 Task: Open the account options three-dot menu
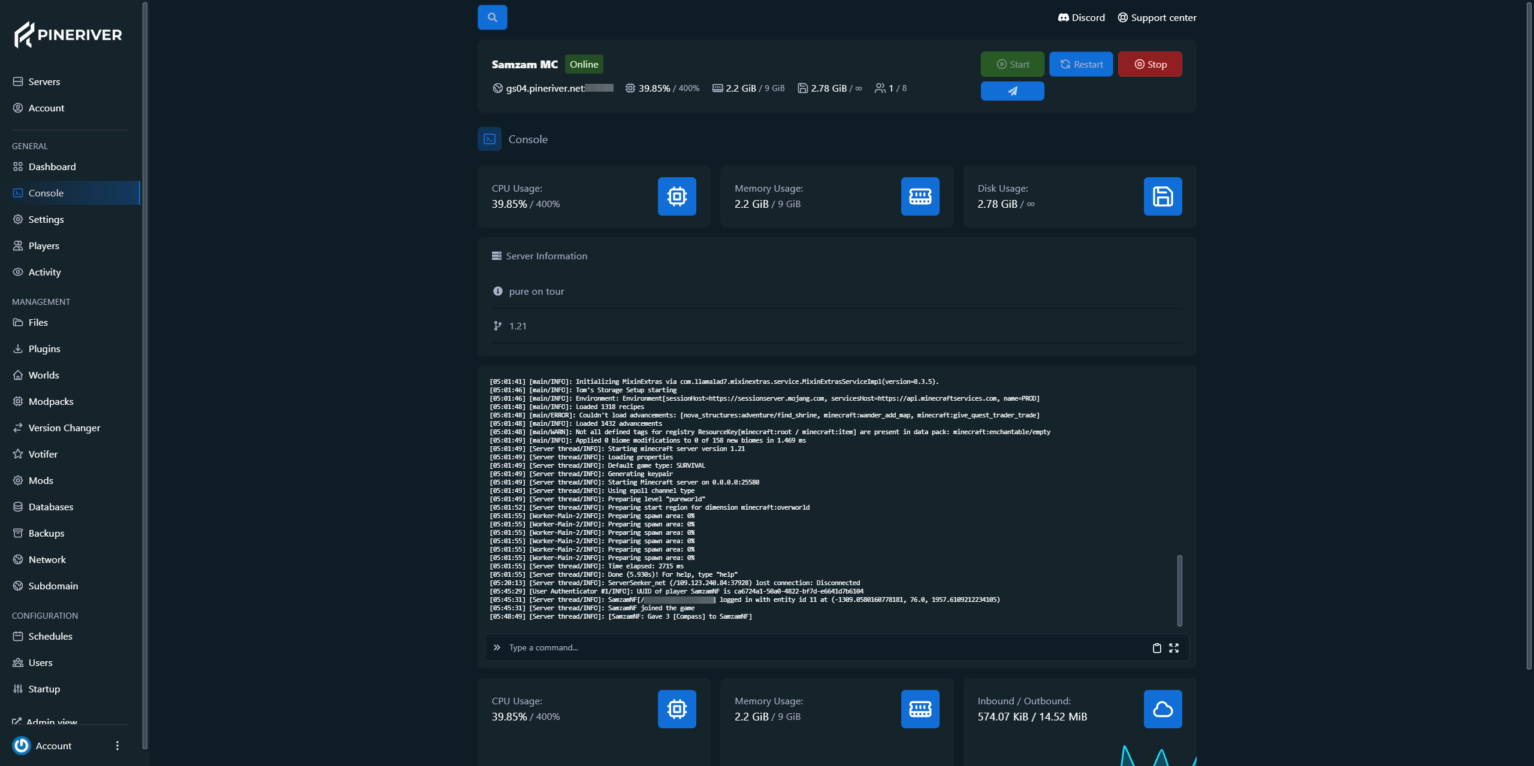coord(117,746)
